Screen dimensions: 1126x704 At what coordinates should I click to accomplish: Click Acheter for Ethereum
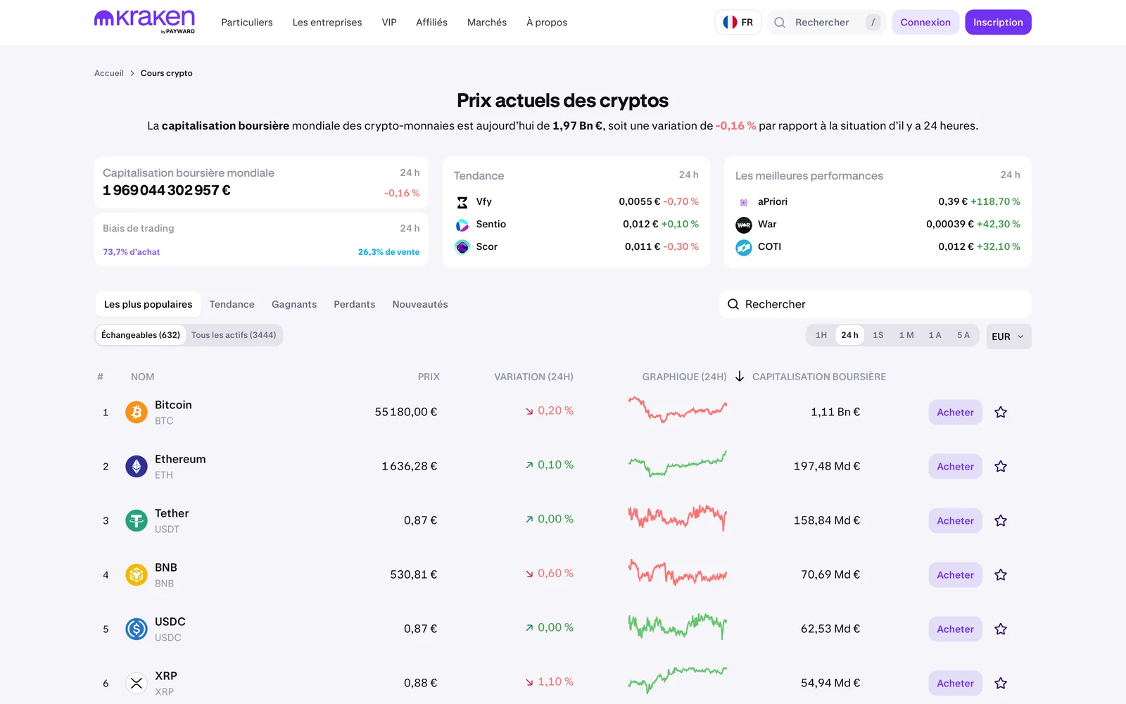[x=955, y=467]
